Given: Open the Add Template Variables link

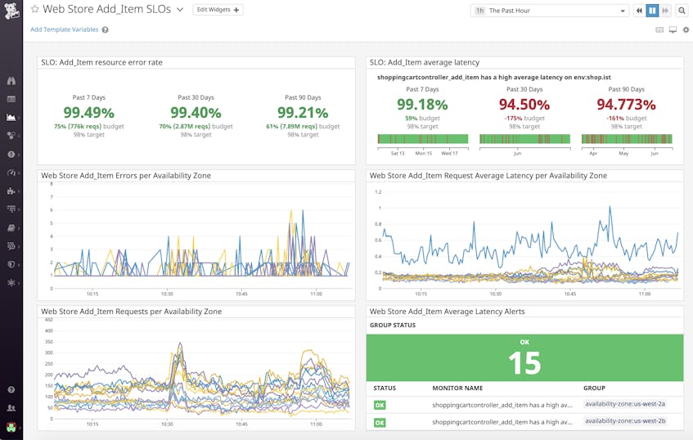Looking at the screenshot, I should click(x=65, y=29).
